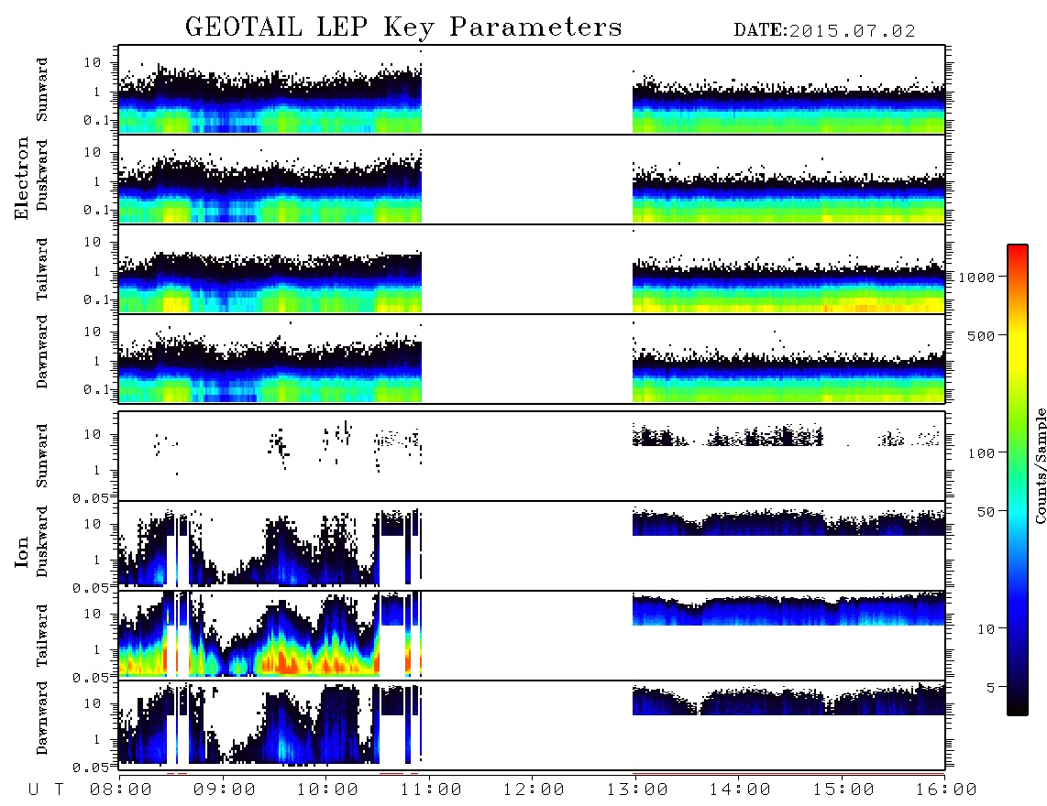Click the Ion Tailward spectrogram panel
This screenshot has width=1047, height=806.
pos(532,636)
